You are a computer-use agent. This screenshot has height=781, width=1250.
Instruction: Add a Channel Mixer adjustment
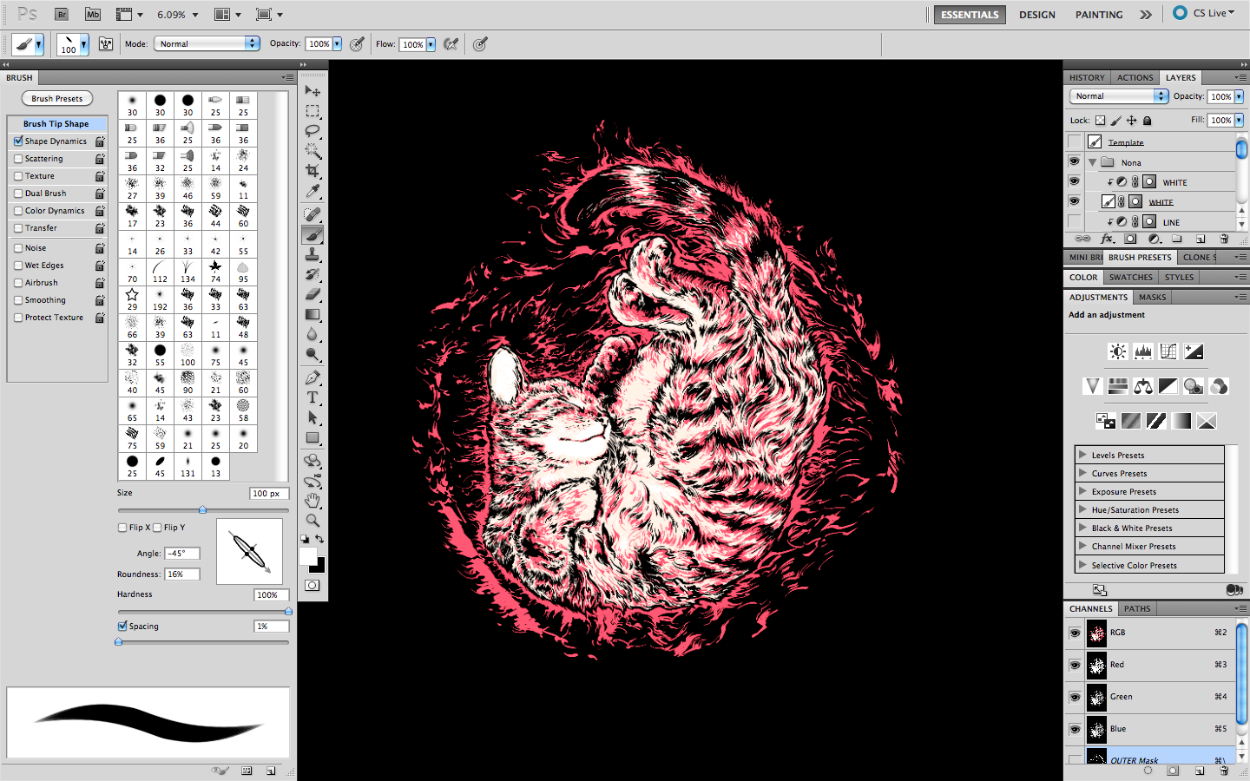(1219, 386)
